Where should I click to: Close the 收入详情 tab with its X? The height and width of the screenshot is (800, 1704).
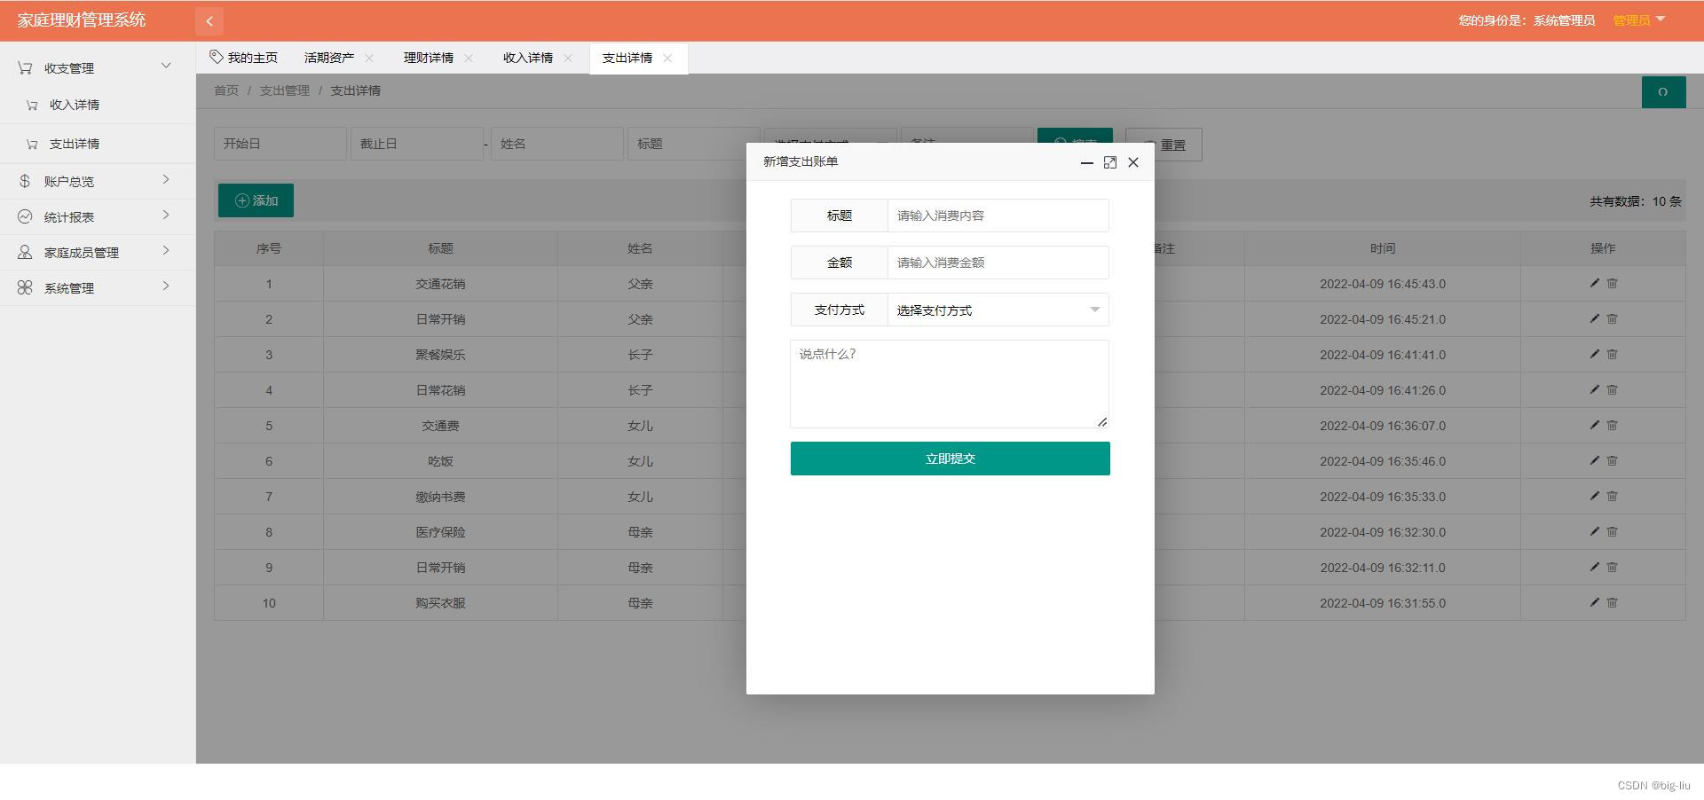[x=568, y=58]
